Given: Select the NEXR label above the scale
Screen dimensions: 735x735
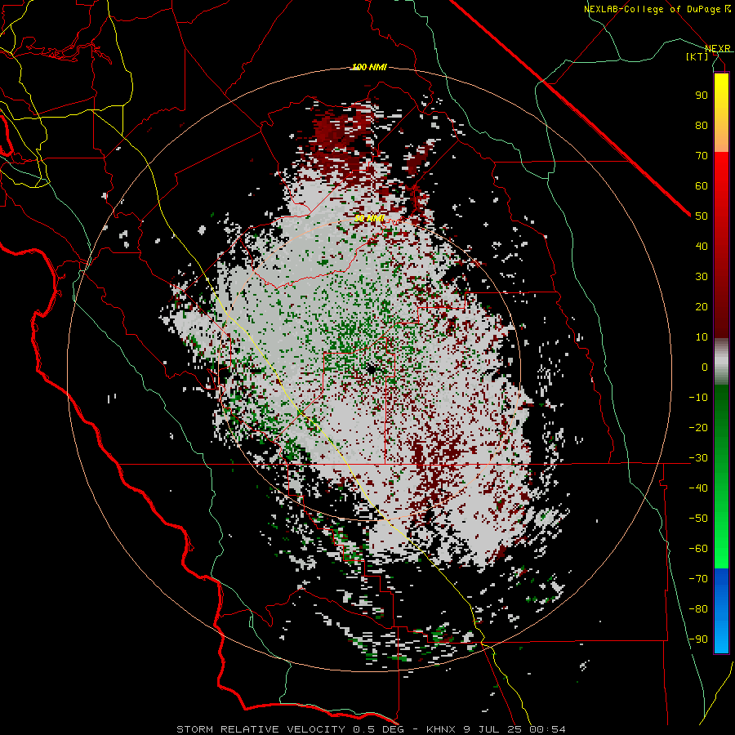Looking at the screenshot, I should click(x=718, y=48).
